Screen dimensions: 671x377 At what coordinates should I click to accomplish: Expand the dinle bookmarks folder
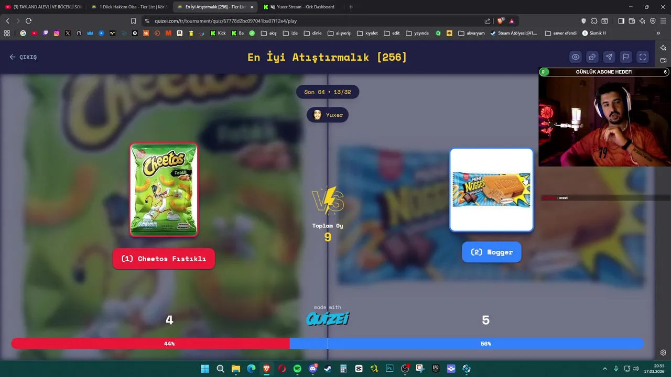tap(312, 33)
